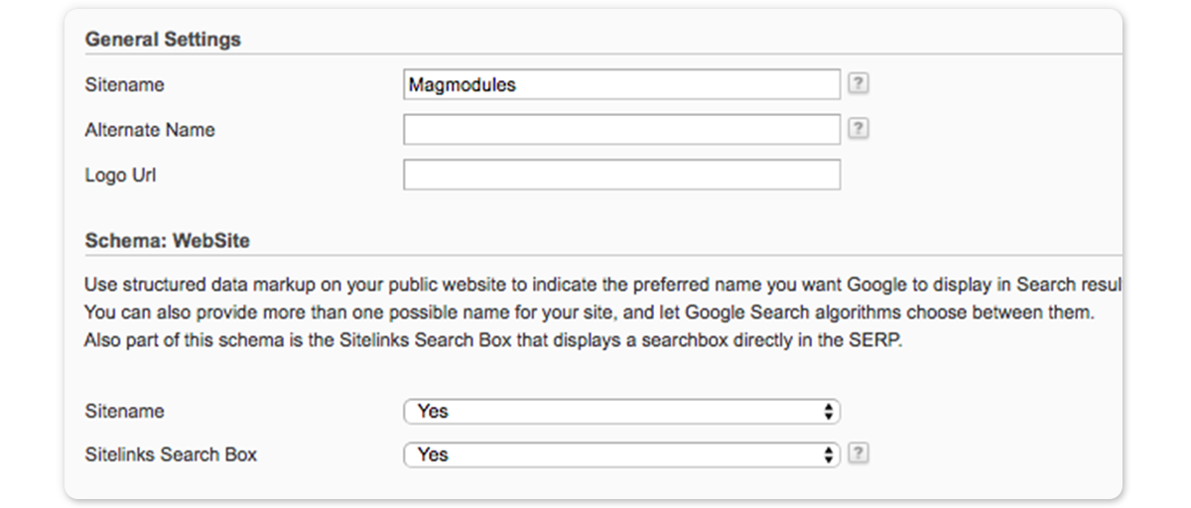The width and height of the screenshot is (1191, 508).
Task: Click the Sitename label under General Settings
Action: [x=125, y=84]
